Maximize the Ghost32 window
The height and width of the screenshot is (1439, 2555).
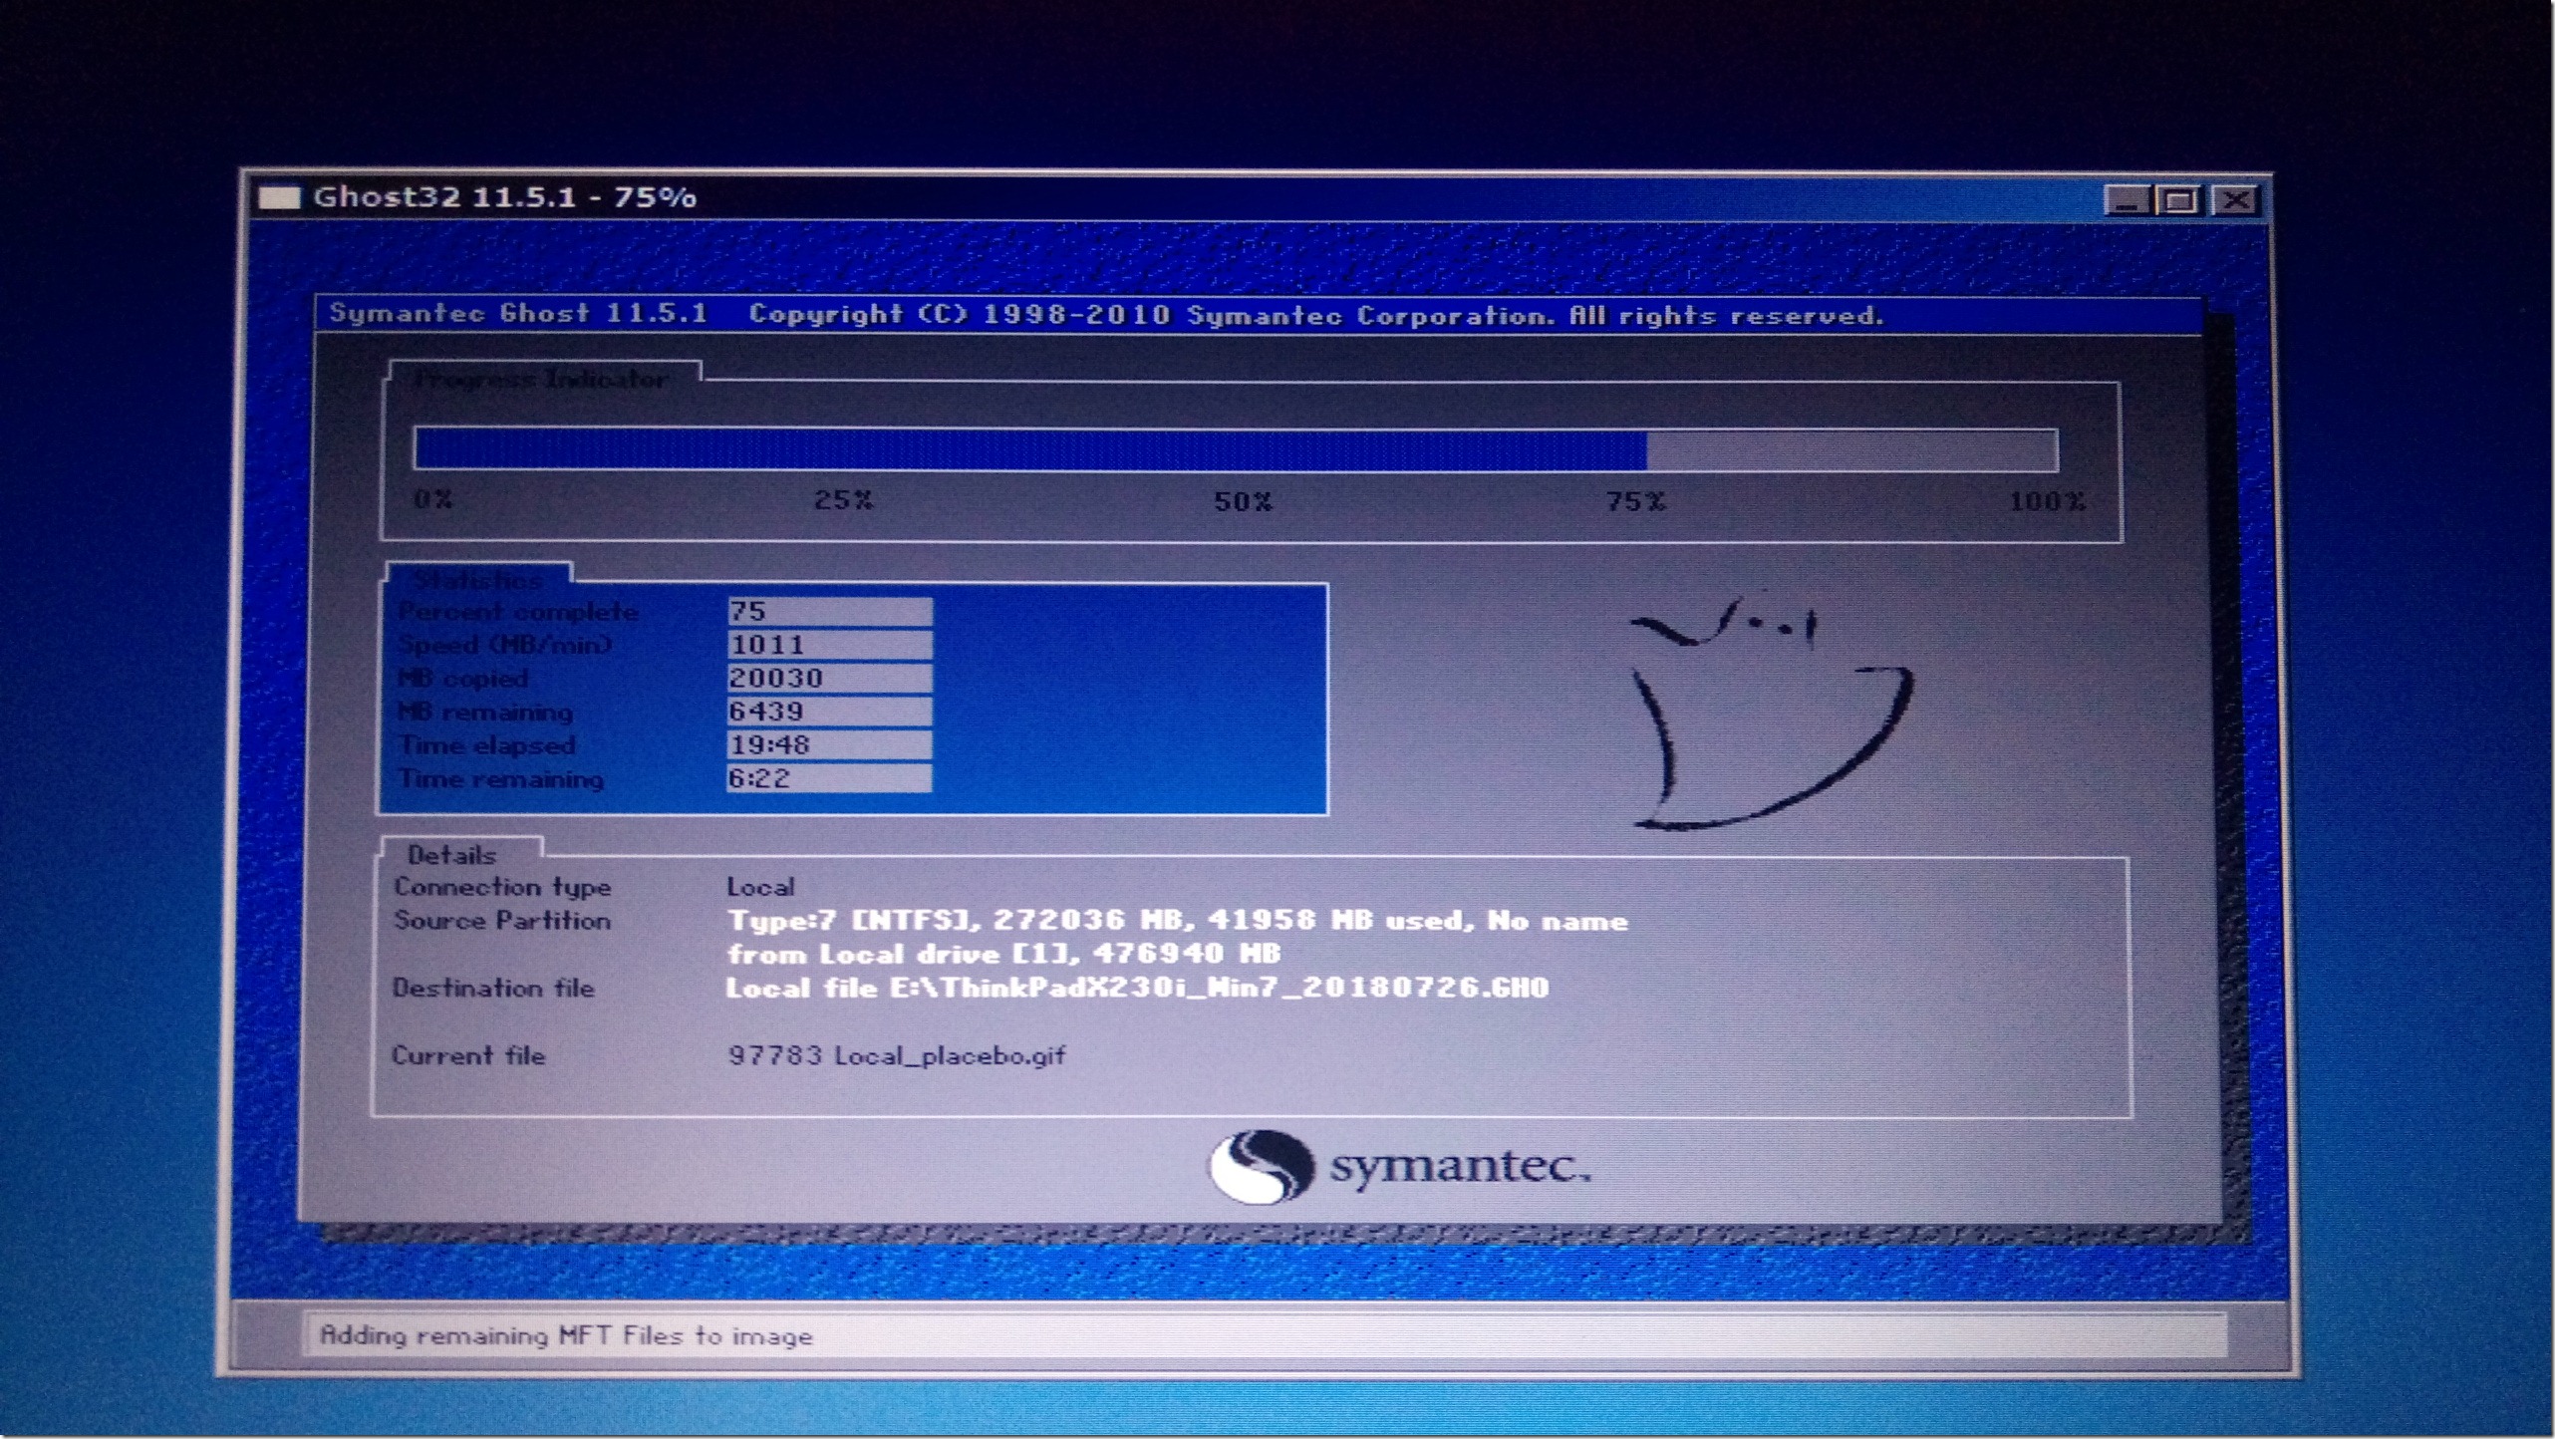click(2179, 201)
